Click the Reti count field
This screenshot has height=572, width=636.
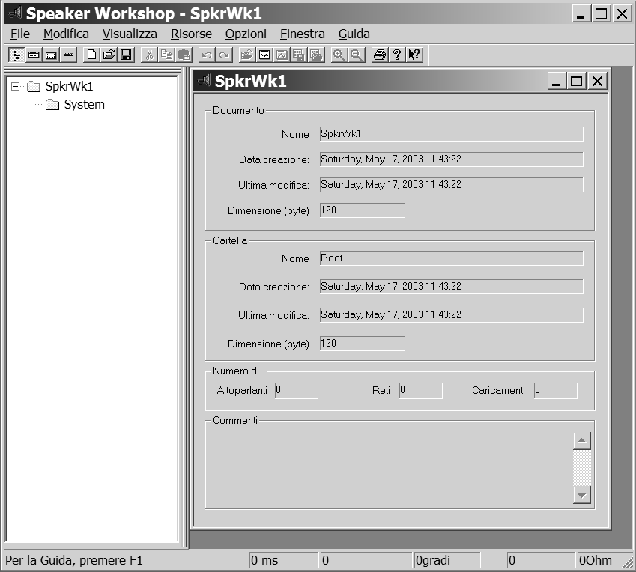tap(420, 390)
